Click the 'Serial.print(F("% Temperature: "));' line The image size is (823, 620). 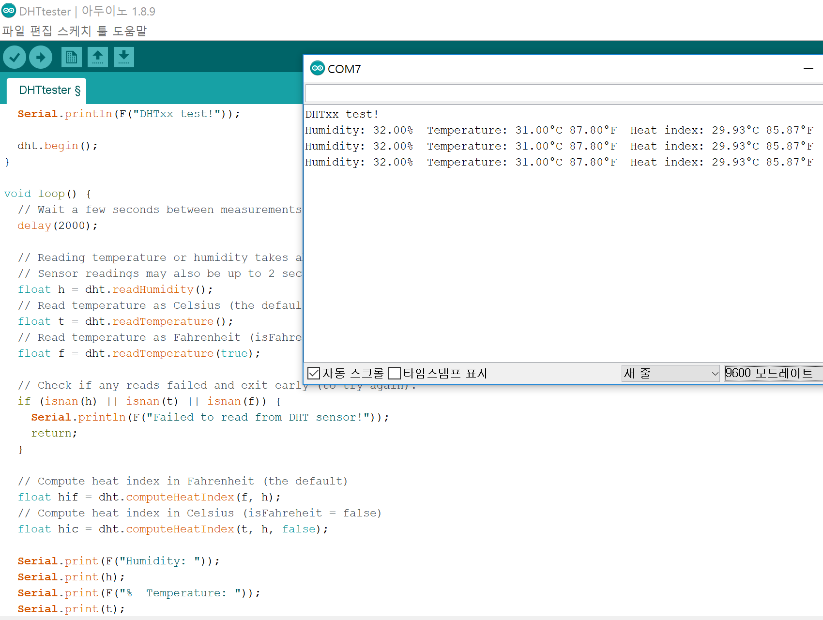[139, 593]
